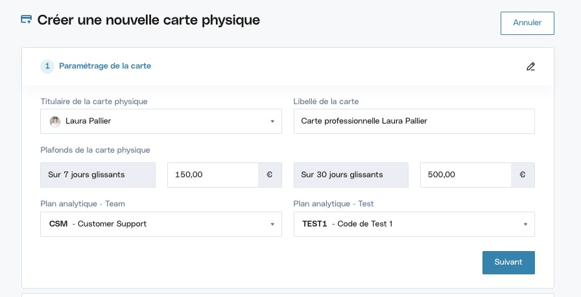
Task: Expand the Plan analytique Team dropdown arrow
Action: point(272,224)
